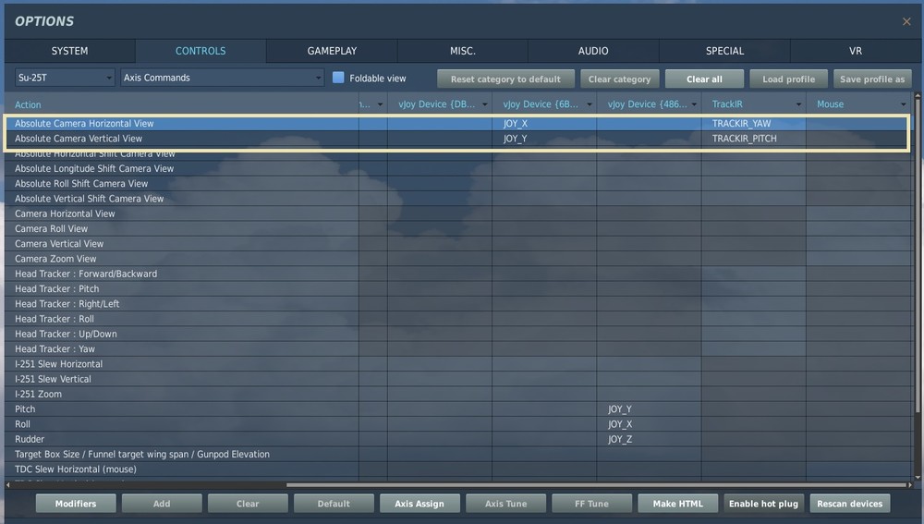Open the Axis Commands category dropdown
This screenshot has width=924, height=524.
pyautogui.click(x=222, y=78)
